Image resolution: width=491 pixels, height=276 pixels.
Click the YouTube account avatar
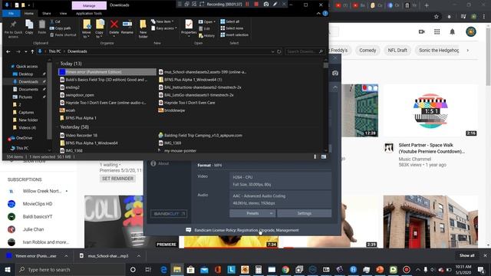click(x=470, y=31)
